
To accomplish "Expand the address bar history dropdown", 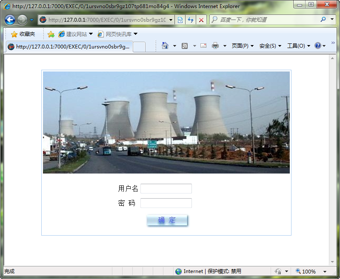I will pyautogui.click(x=171, y=20).
